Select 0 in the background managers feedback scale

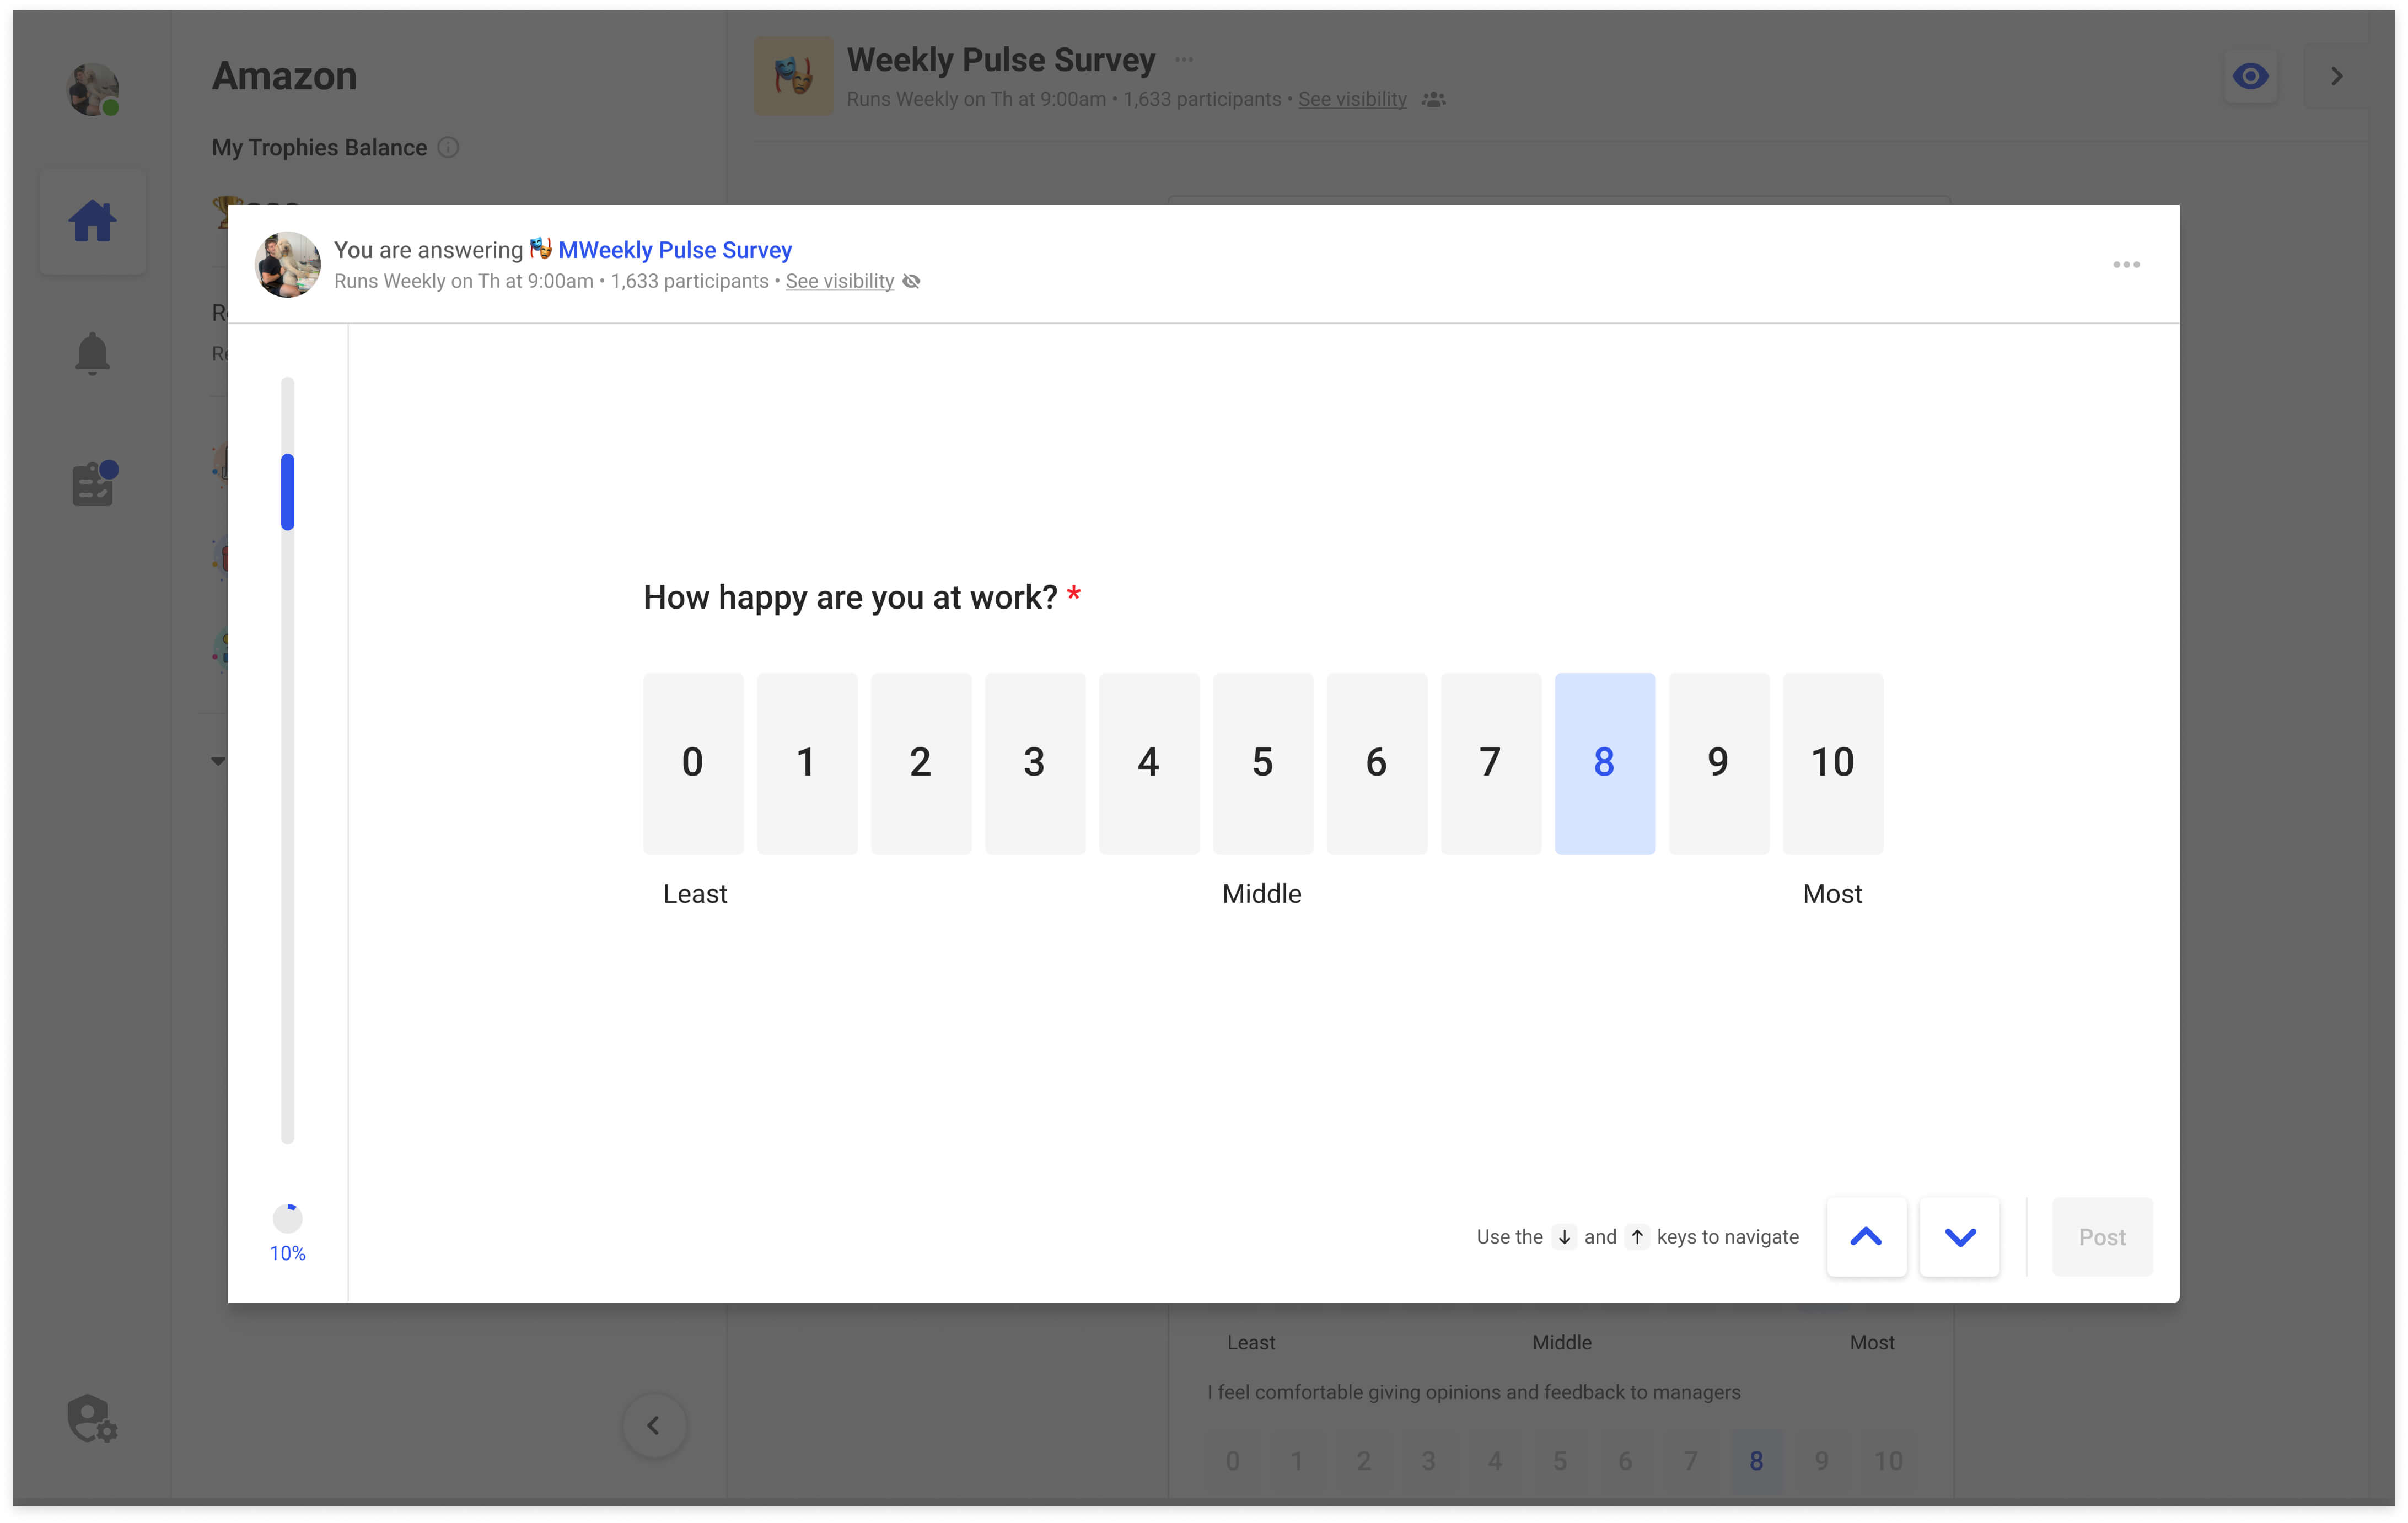click(1233, 1461)
